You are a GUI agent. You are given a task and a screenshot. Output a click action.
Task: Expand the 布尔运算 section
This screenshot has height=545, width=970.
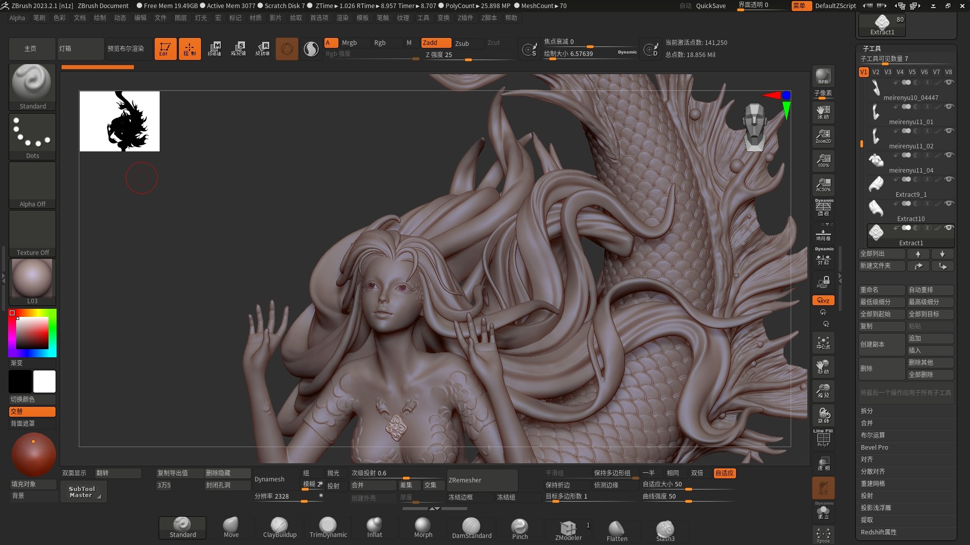pos(872,435)
